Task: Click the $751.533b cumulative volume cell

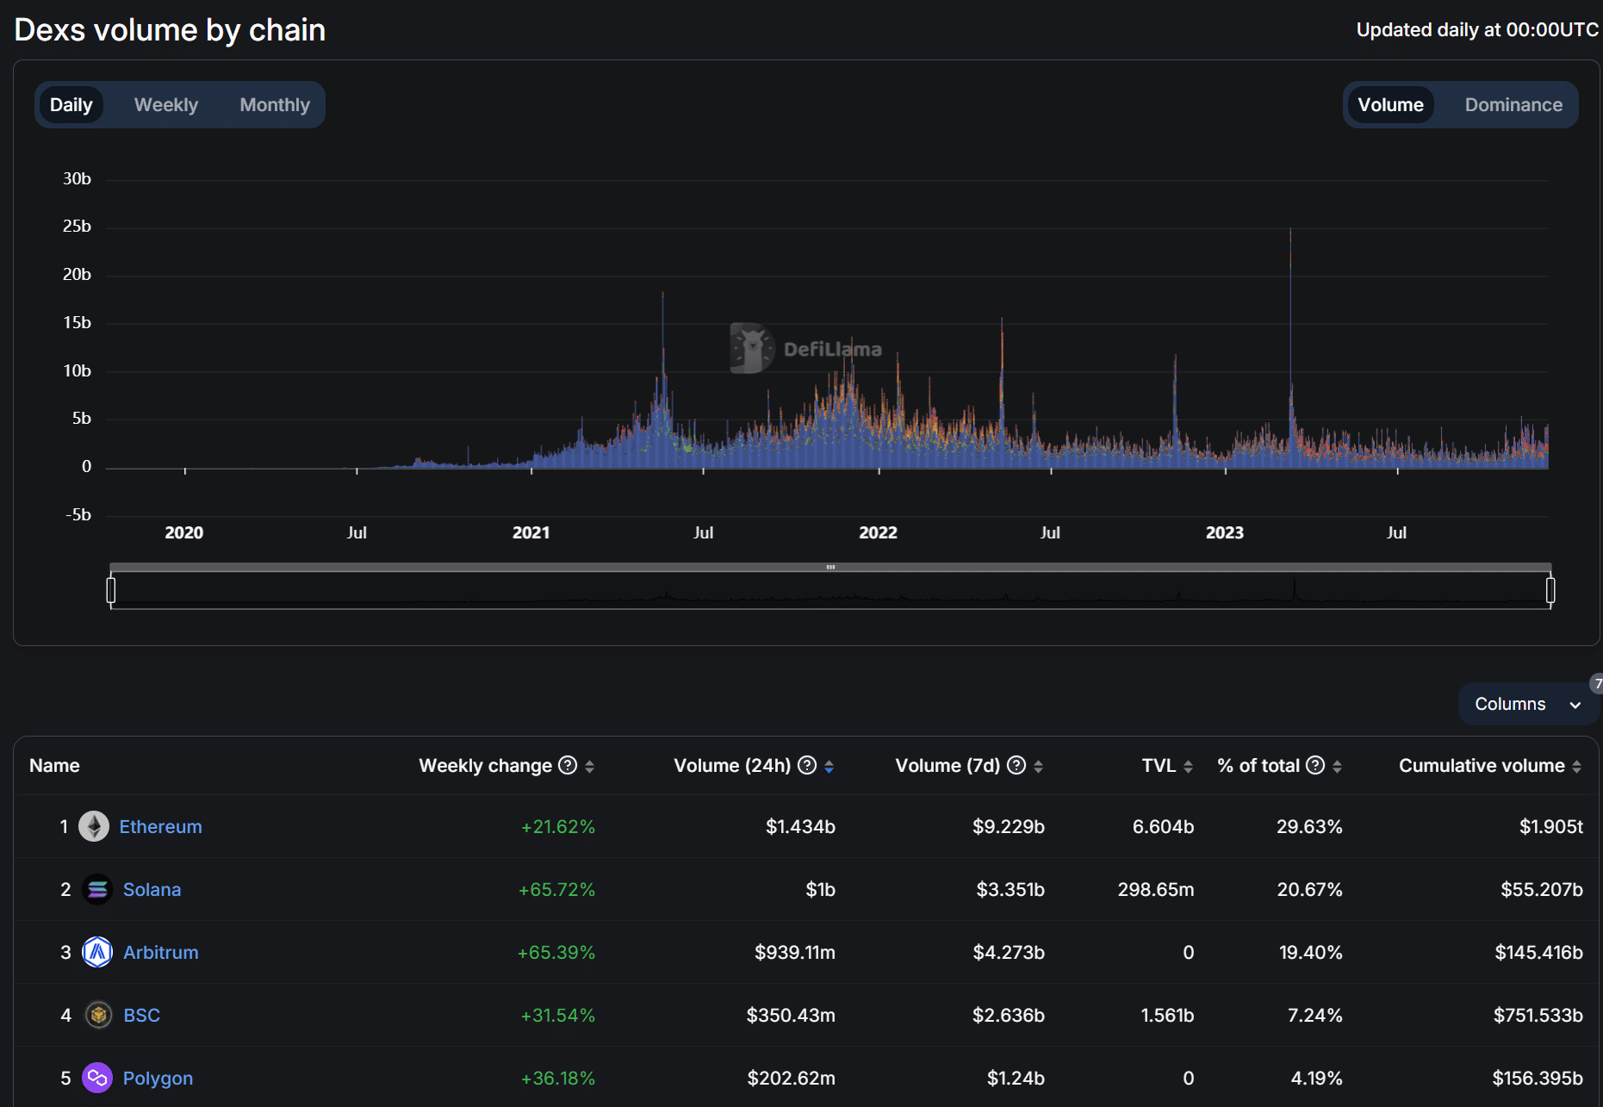Action: (x=1538, y=1015)
